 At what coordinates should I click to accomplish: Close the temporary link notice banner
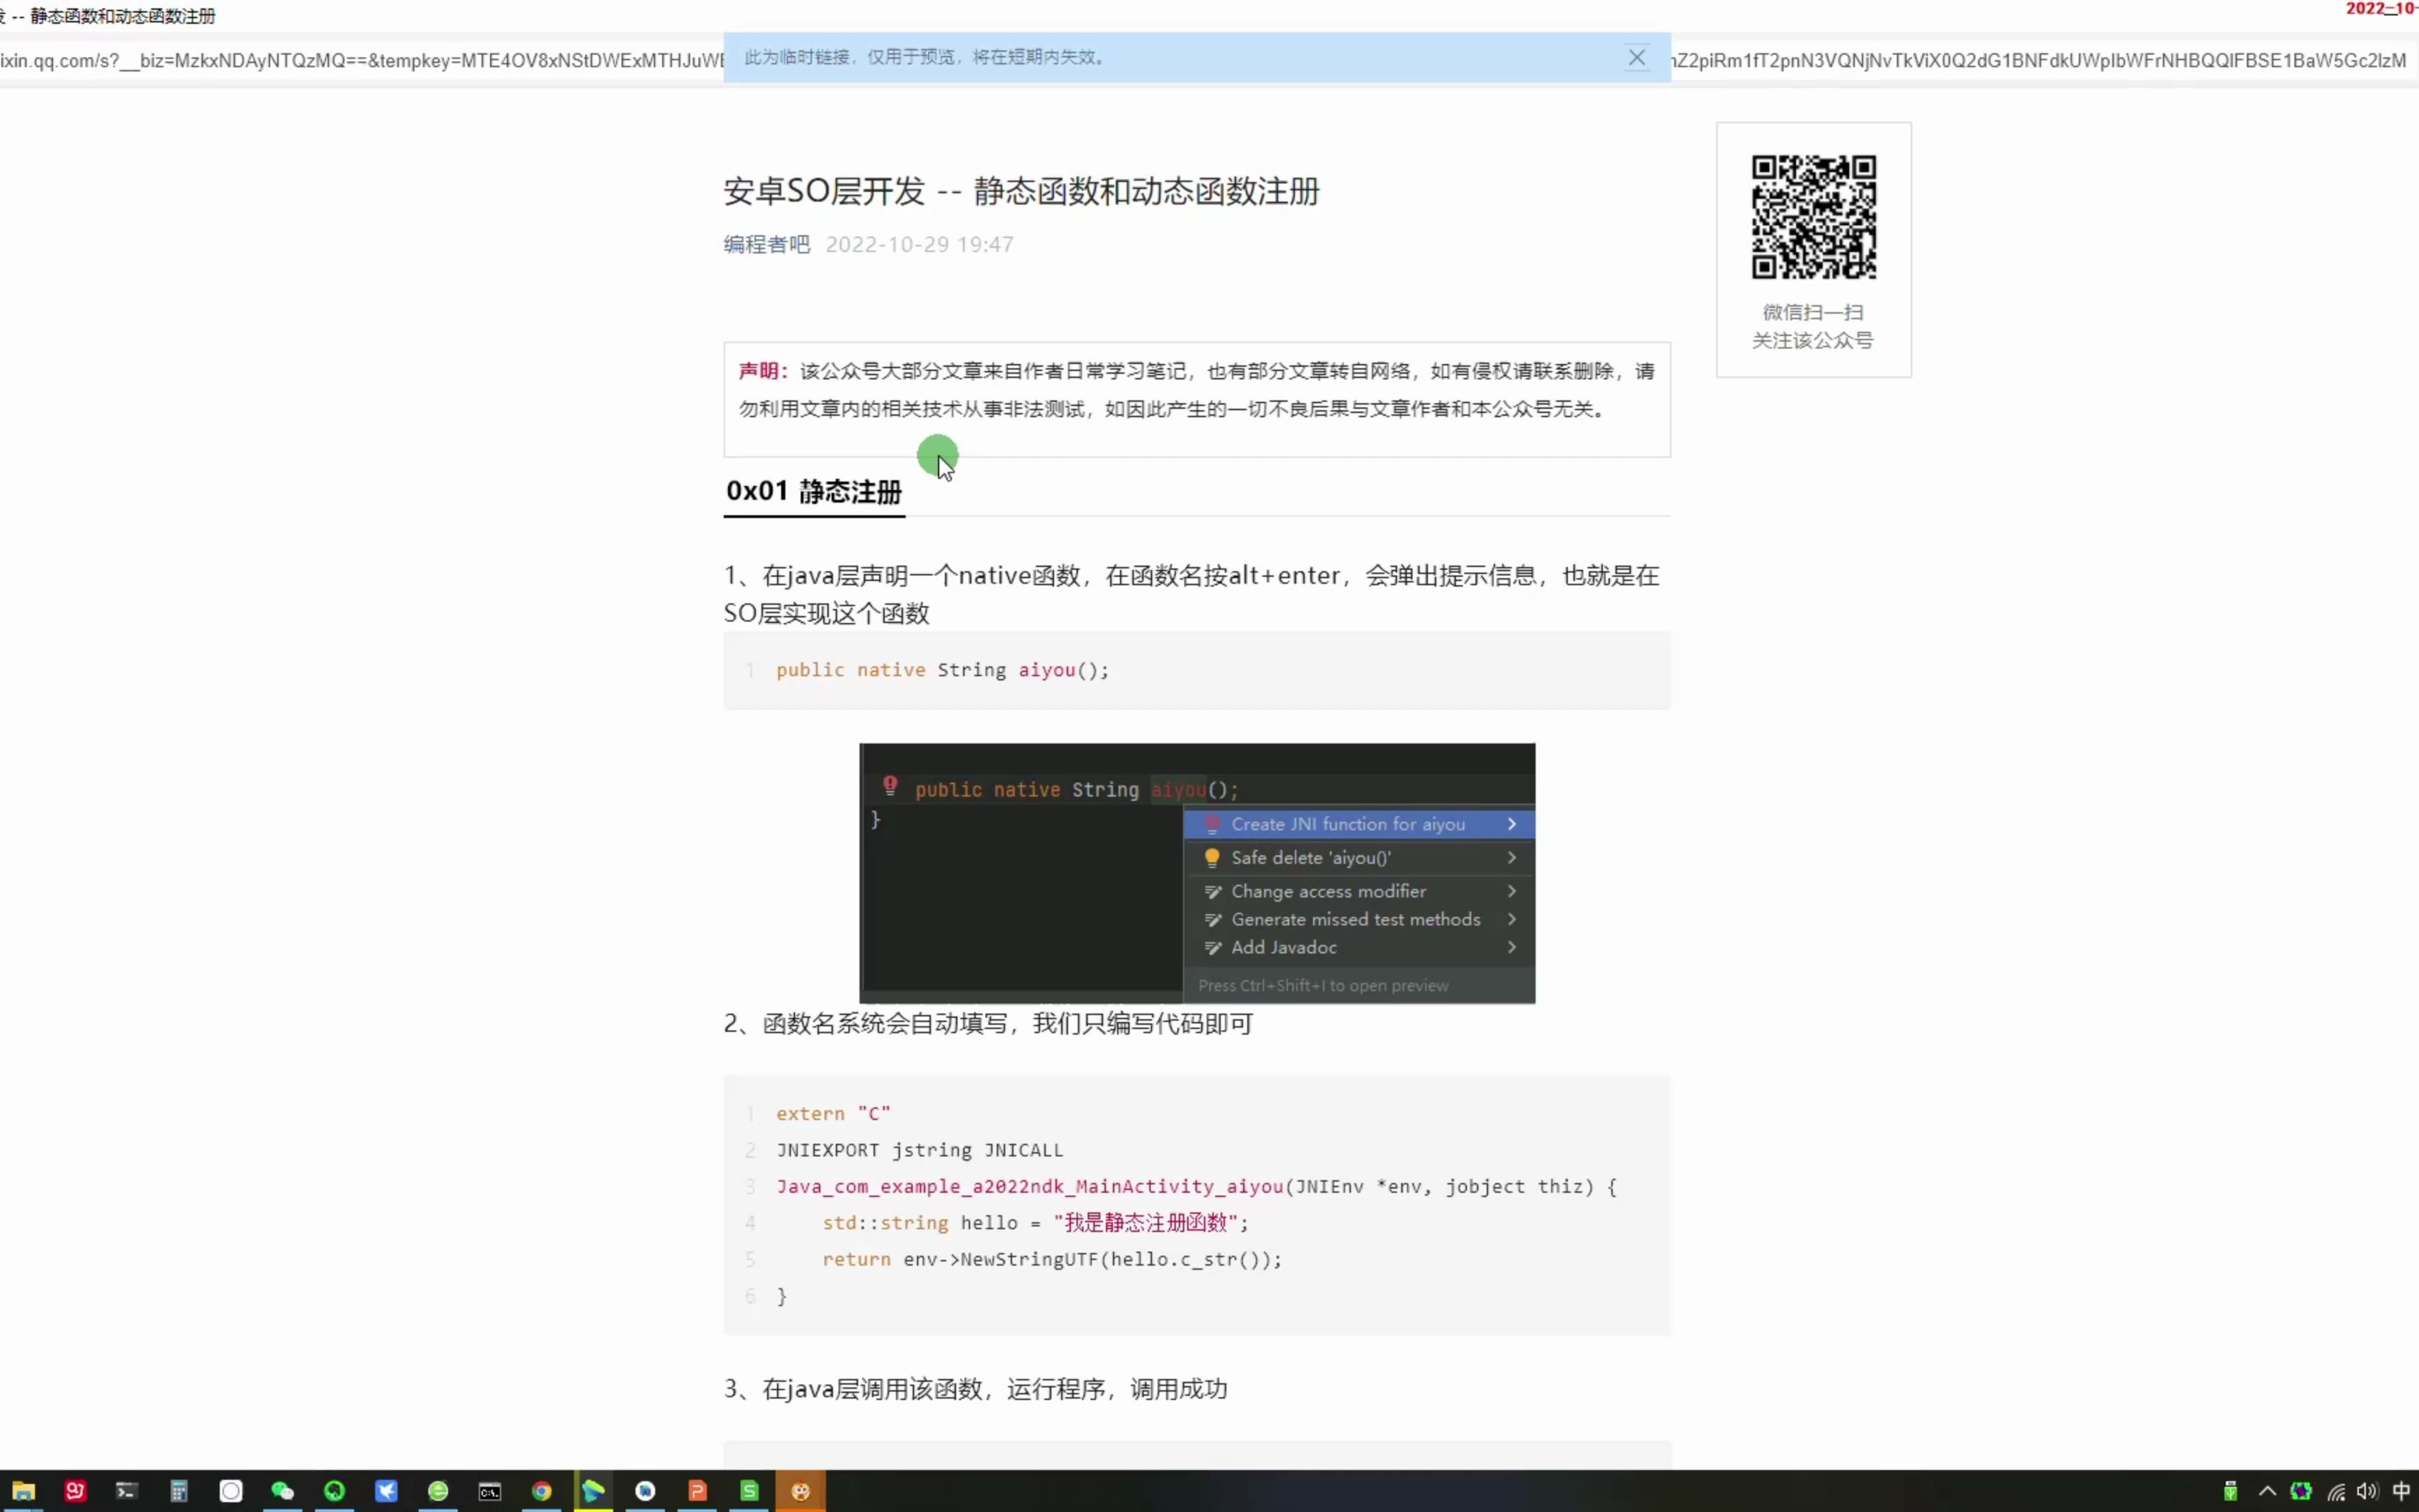(1636, 58)
